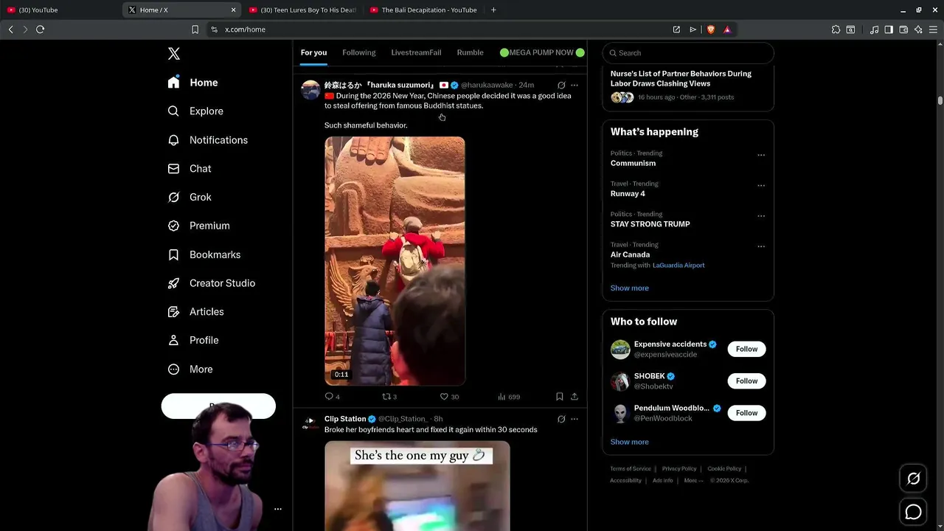Click Grok explain icon on Clip Station's post
944x531 pixels.
[x=561, y=419]
